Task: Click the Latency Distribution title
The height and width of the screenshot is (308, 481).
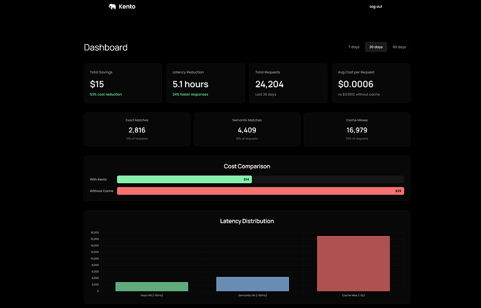Action: (247, 221)
